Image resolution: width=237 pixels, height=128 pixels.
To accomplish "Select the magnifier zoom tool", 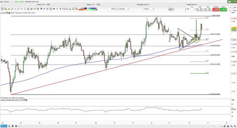I will click(6, 9).
